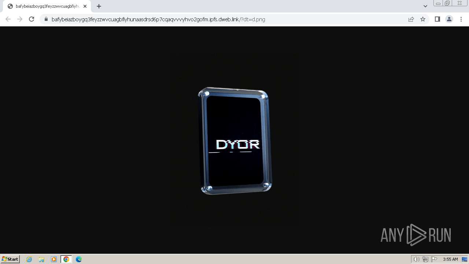Open Action Center flag icon
The image size is (469, 264).
click(434, 259)
